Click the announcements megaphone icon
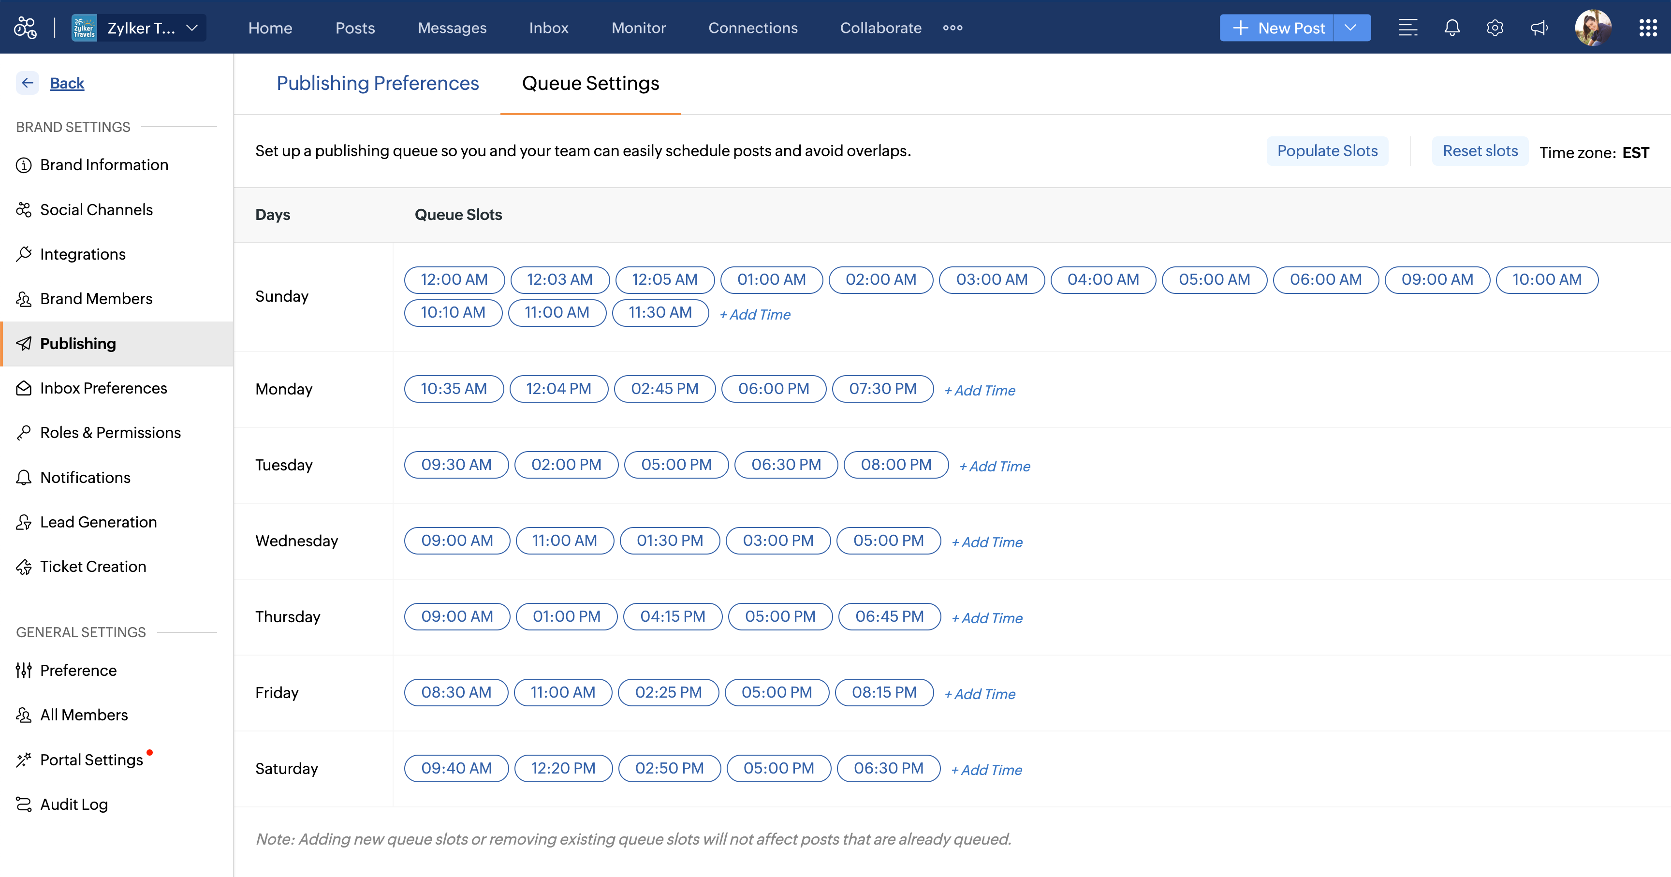 pyautogui.click(x=1539, y=28)
